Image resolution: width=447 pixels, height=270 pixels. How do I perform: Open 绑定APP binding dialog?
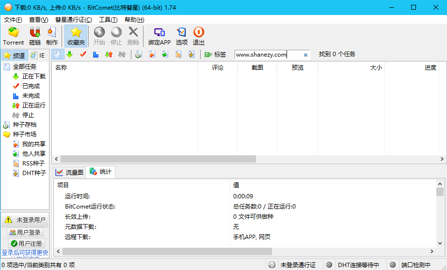pyautogui.click(x=160, y=36)
